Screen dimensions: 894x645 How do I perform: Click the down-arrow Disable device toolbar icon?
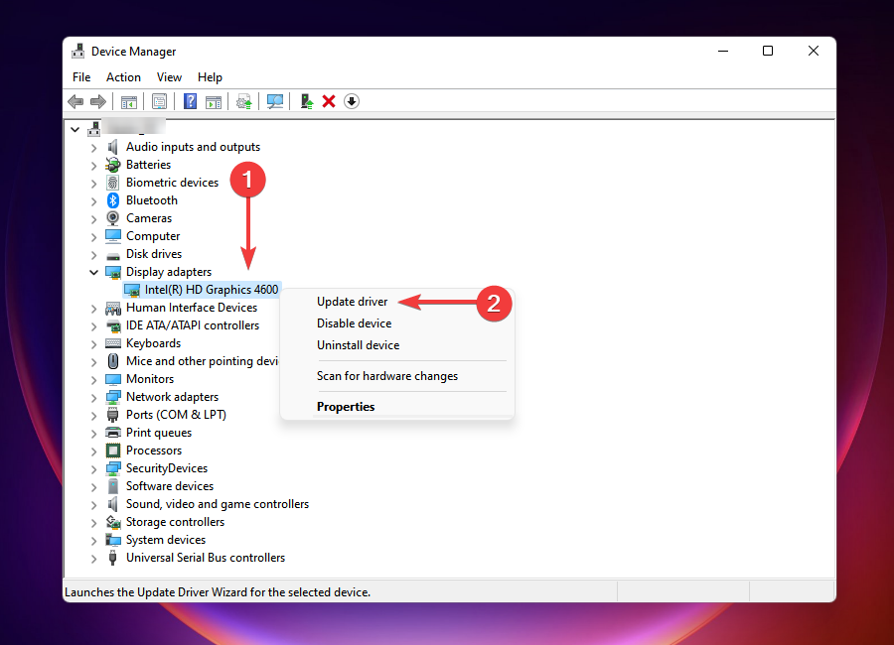(352, 102)
